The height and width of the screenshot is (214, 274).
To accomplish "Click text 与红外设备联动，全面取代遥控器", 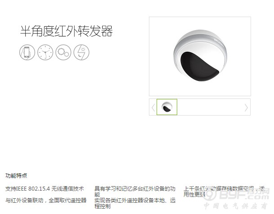I will pyautogui.click(x=46, y=200).
